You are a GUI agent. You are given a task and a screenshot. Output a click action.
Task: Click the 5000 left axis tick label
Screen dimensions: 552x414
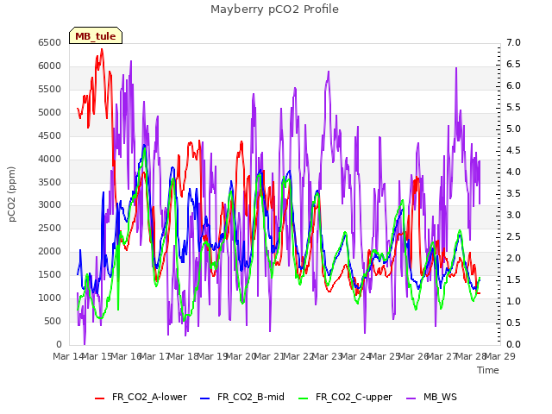[50, 113]
